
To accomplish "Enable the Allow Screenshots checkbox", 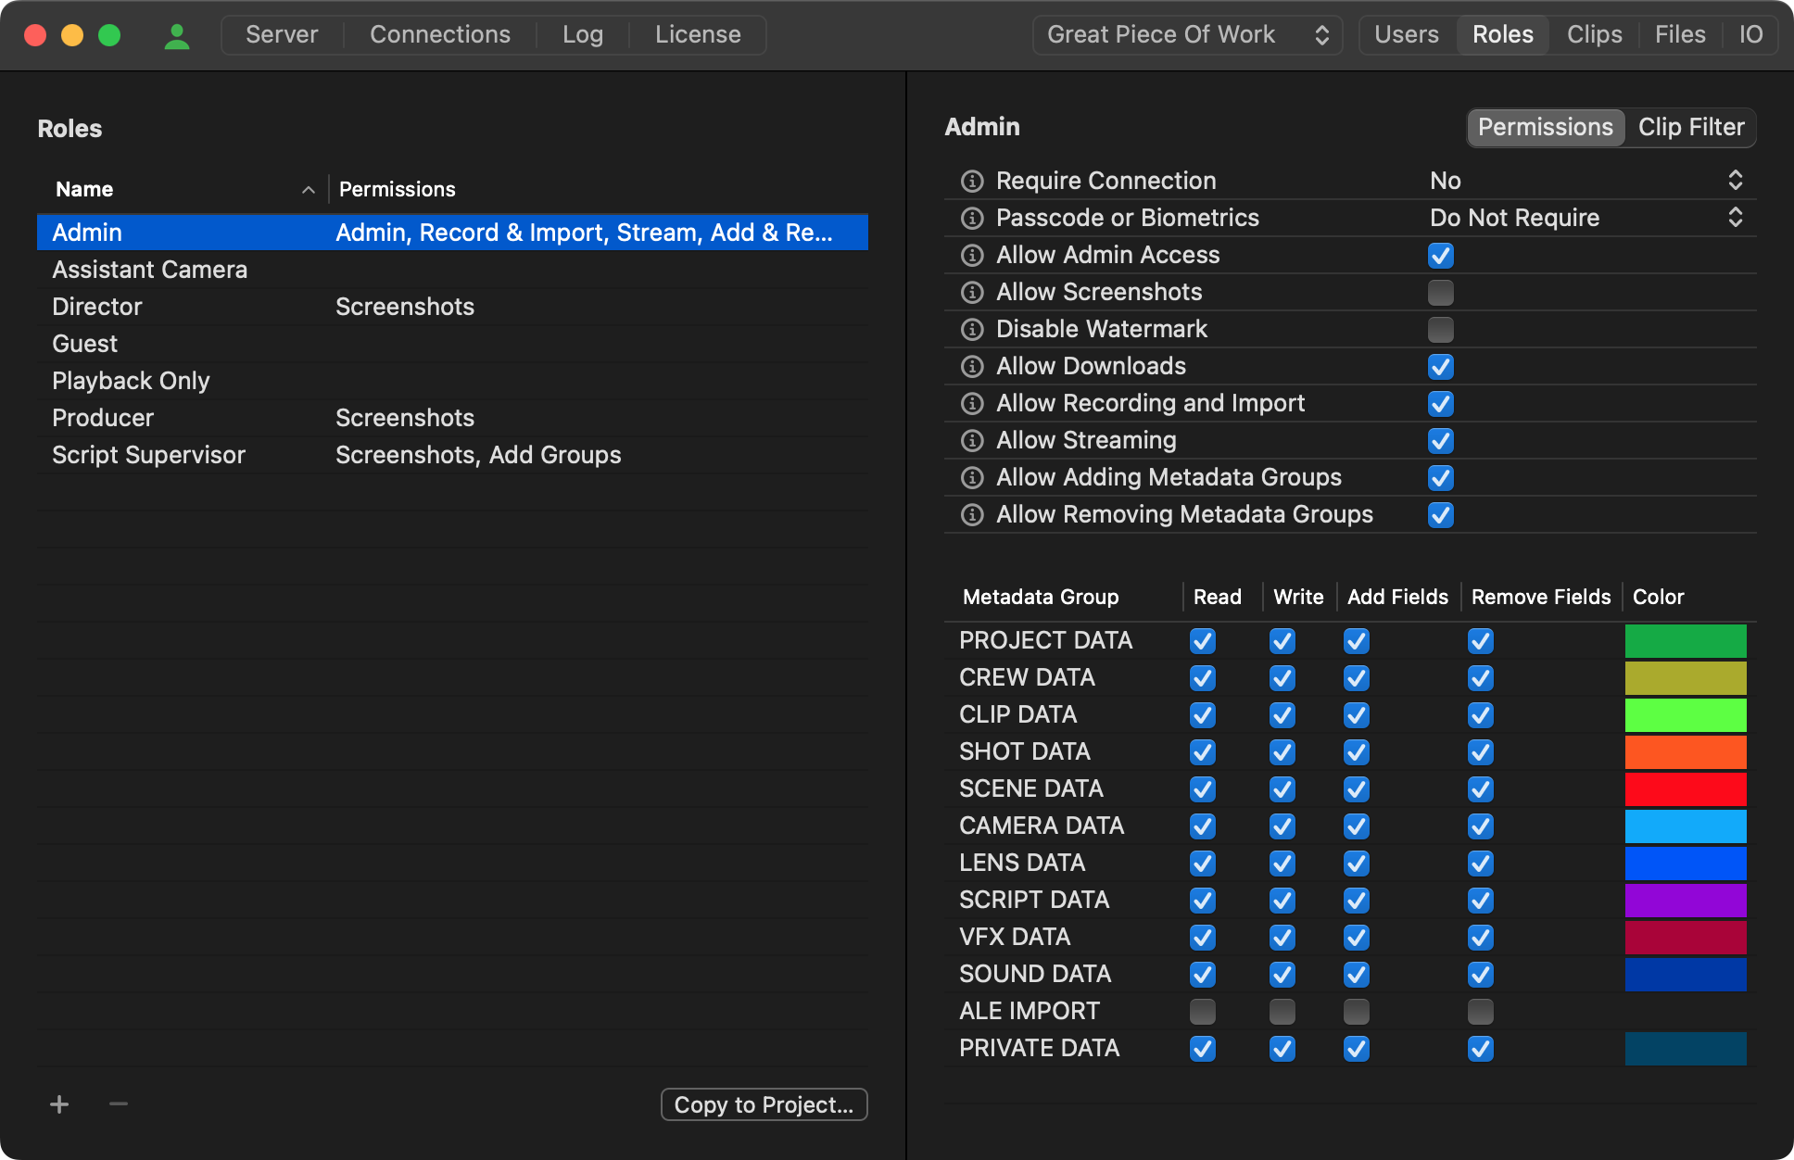I will tap(1440, 292).
